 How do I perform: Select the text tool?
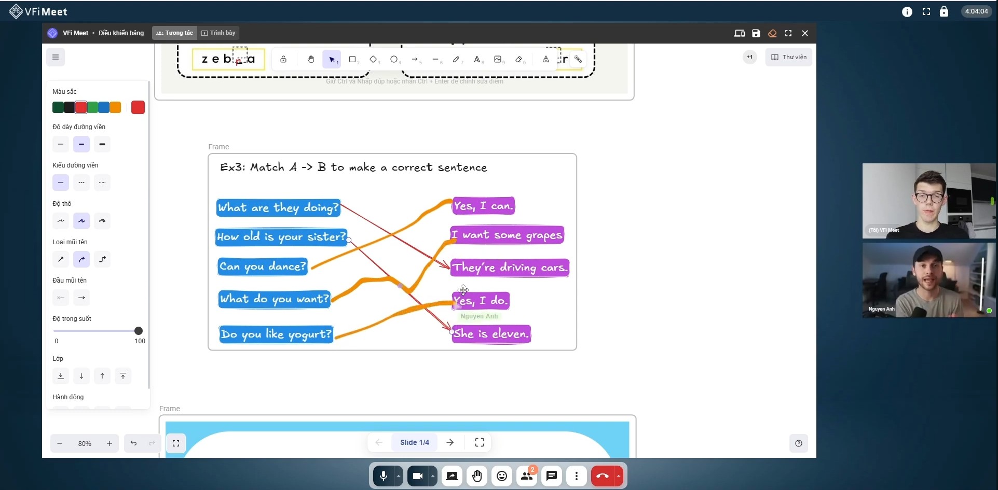477,60
